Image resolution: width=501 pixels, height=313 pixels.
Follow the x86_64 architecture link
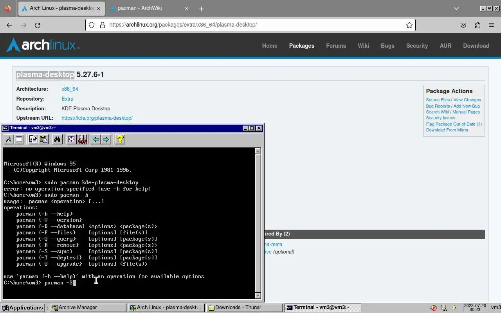point(70,89)
